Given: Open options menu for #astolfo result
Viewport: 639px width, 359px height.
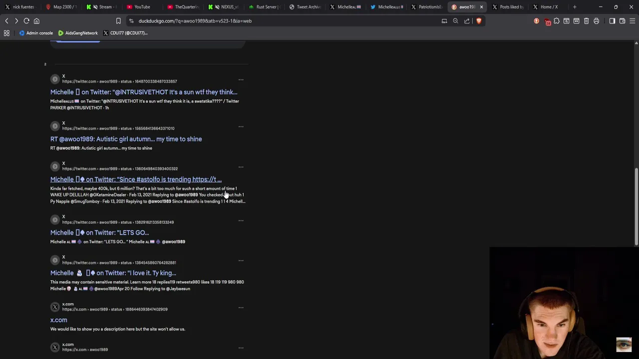Looking at the screenshot, I should coord(241,167).
